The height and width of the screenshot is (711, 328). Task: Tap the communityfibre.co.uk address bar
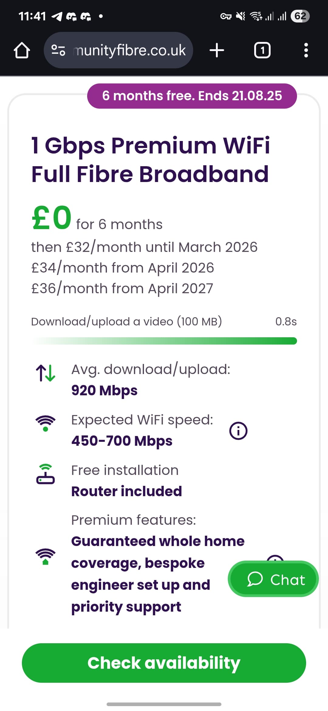[129, 50]
